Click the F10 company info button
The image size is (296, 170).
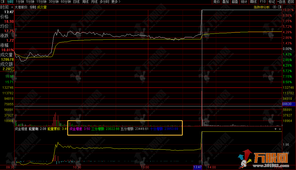click(x=263, y=2)
